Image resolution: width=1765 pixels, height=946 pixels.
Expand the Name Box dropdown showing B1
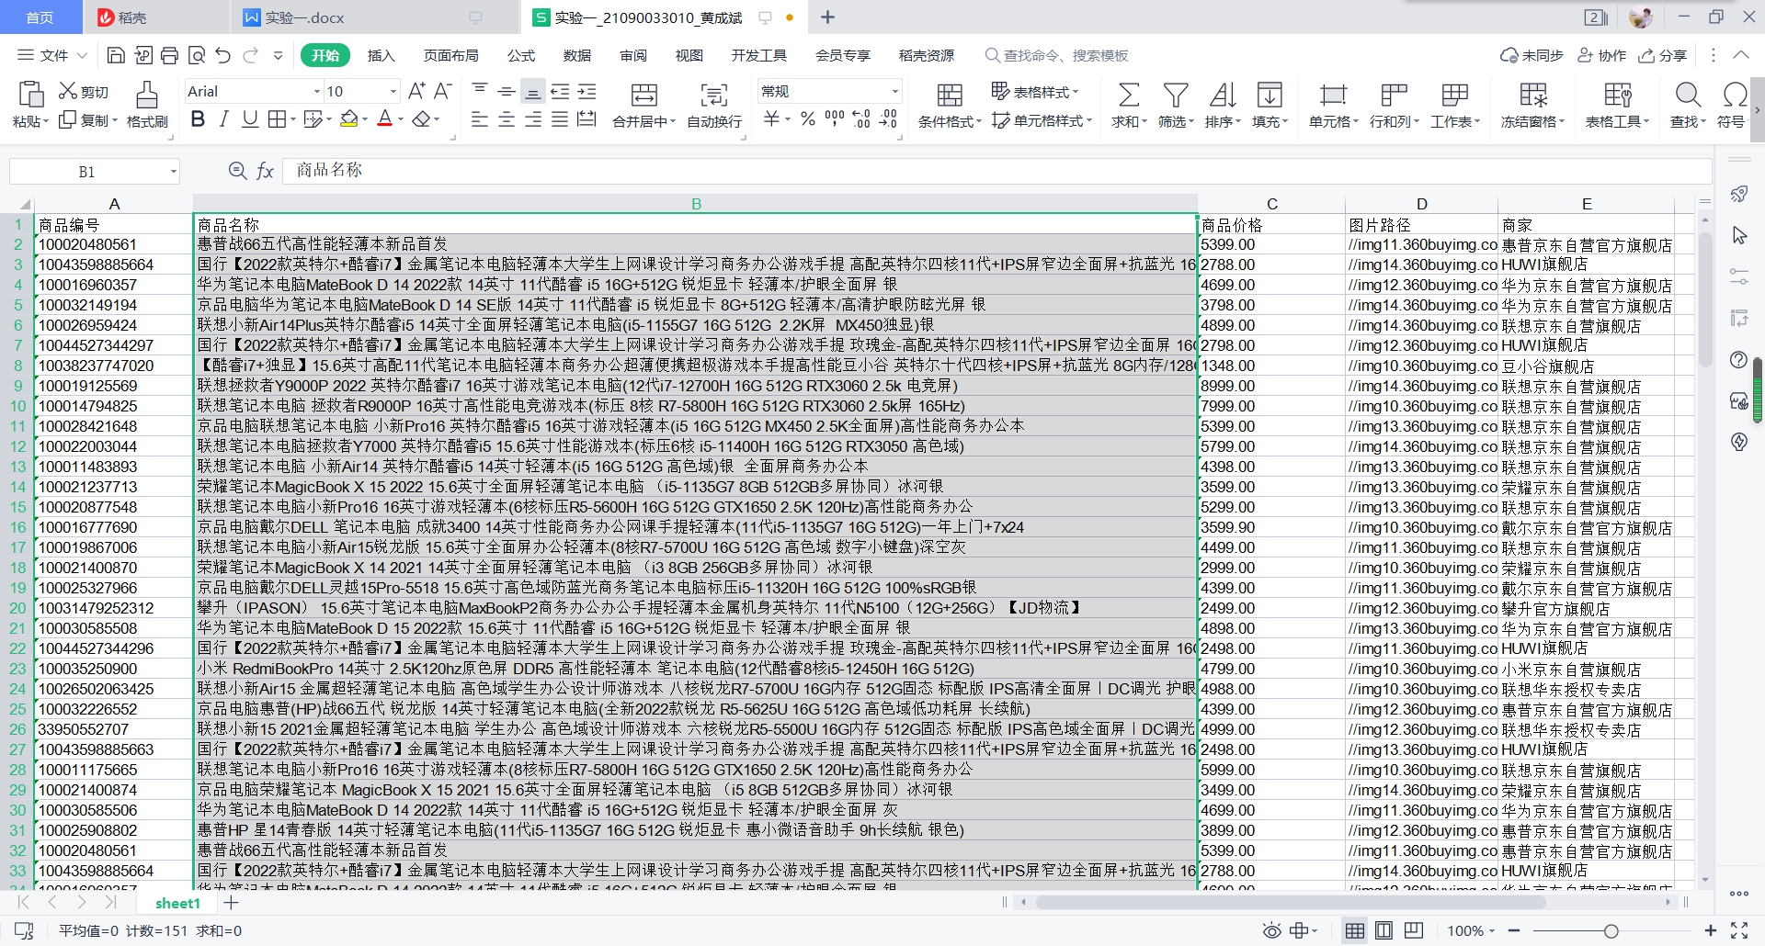[x=173, y=172]
